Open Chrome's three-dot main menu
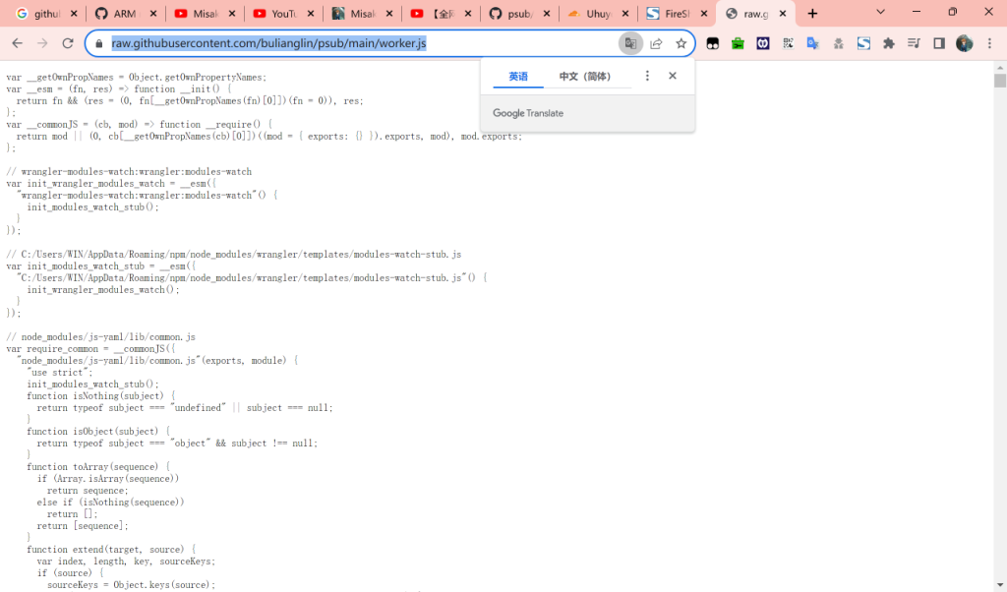Viewport: 1007px width, 592px height. [x=989, y=43]
